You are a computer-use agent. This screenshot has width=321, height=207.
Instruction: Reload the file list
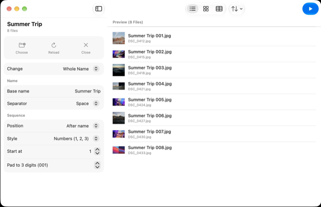(x=54, y=48)
